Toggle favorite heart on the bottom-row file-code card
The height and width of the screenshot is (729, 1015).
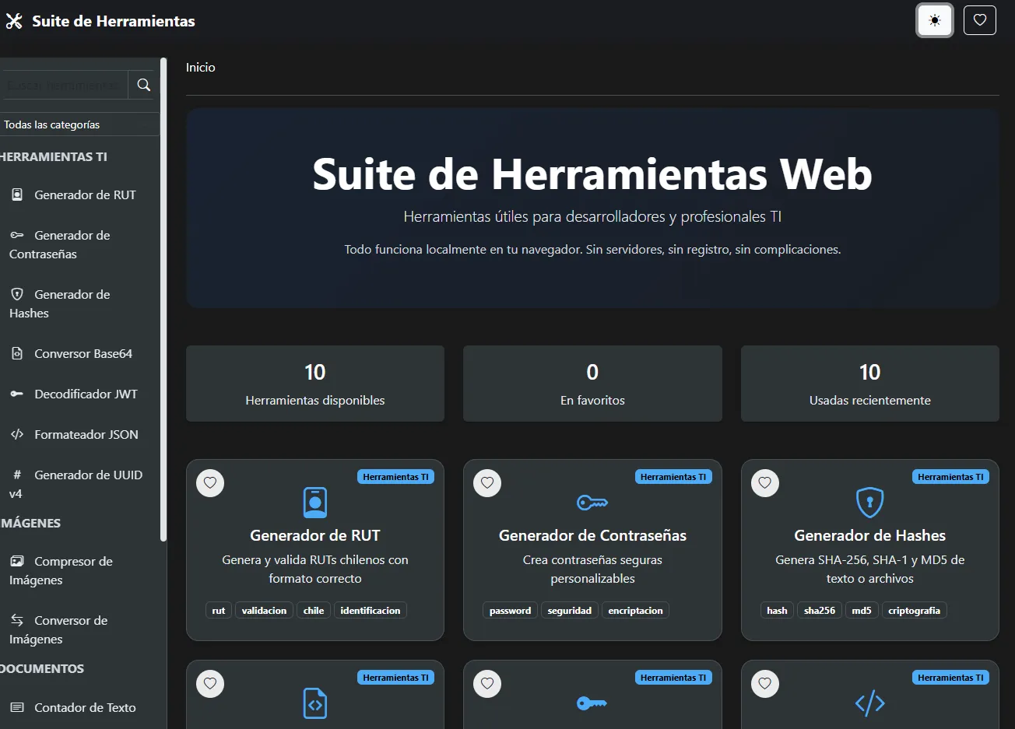pos(210,683)
